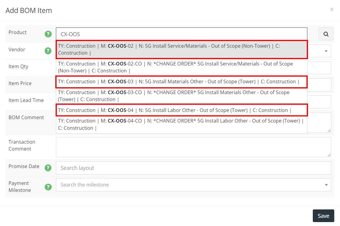The image size is (340, 226).
Task: Click the Add BOM Item title
Action: 29,10
